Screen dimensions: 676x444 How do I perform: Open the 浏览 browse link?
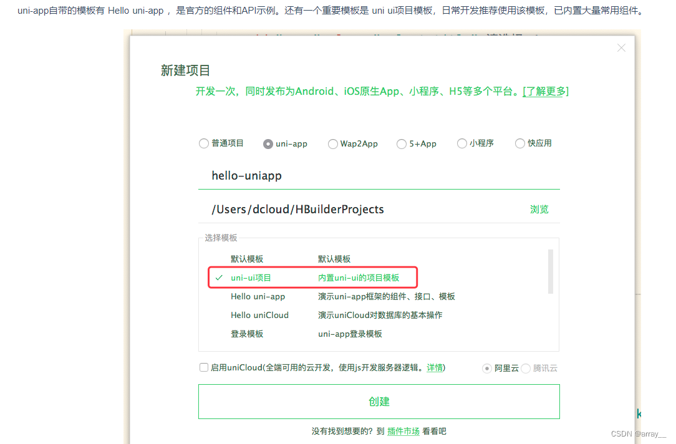point(539,210)
